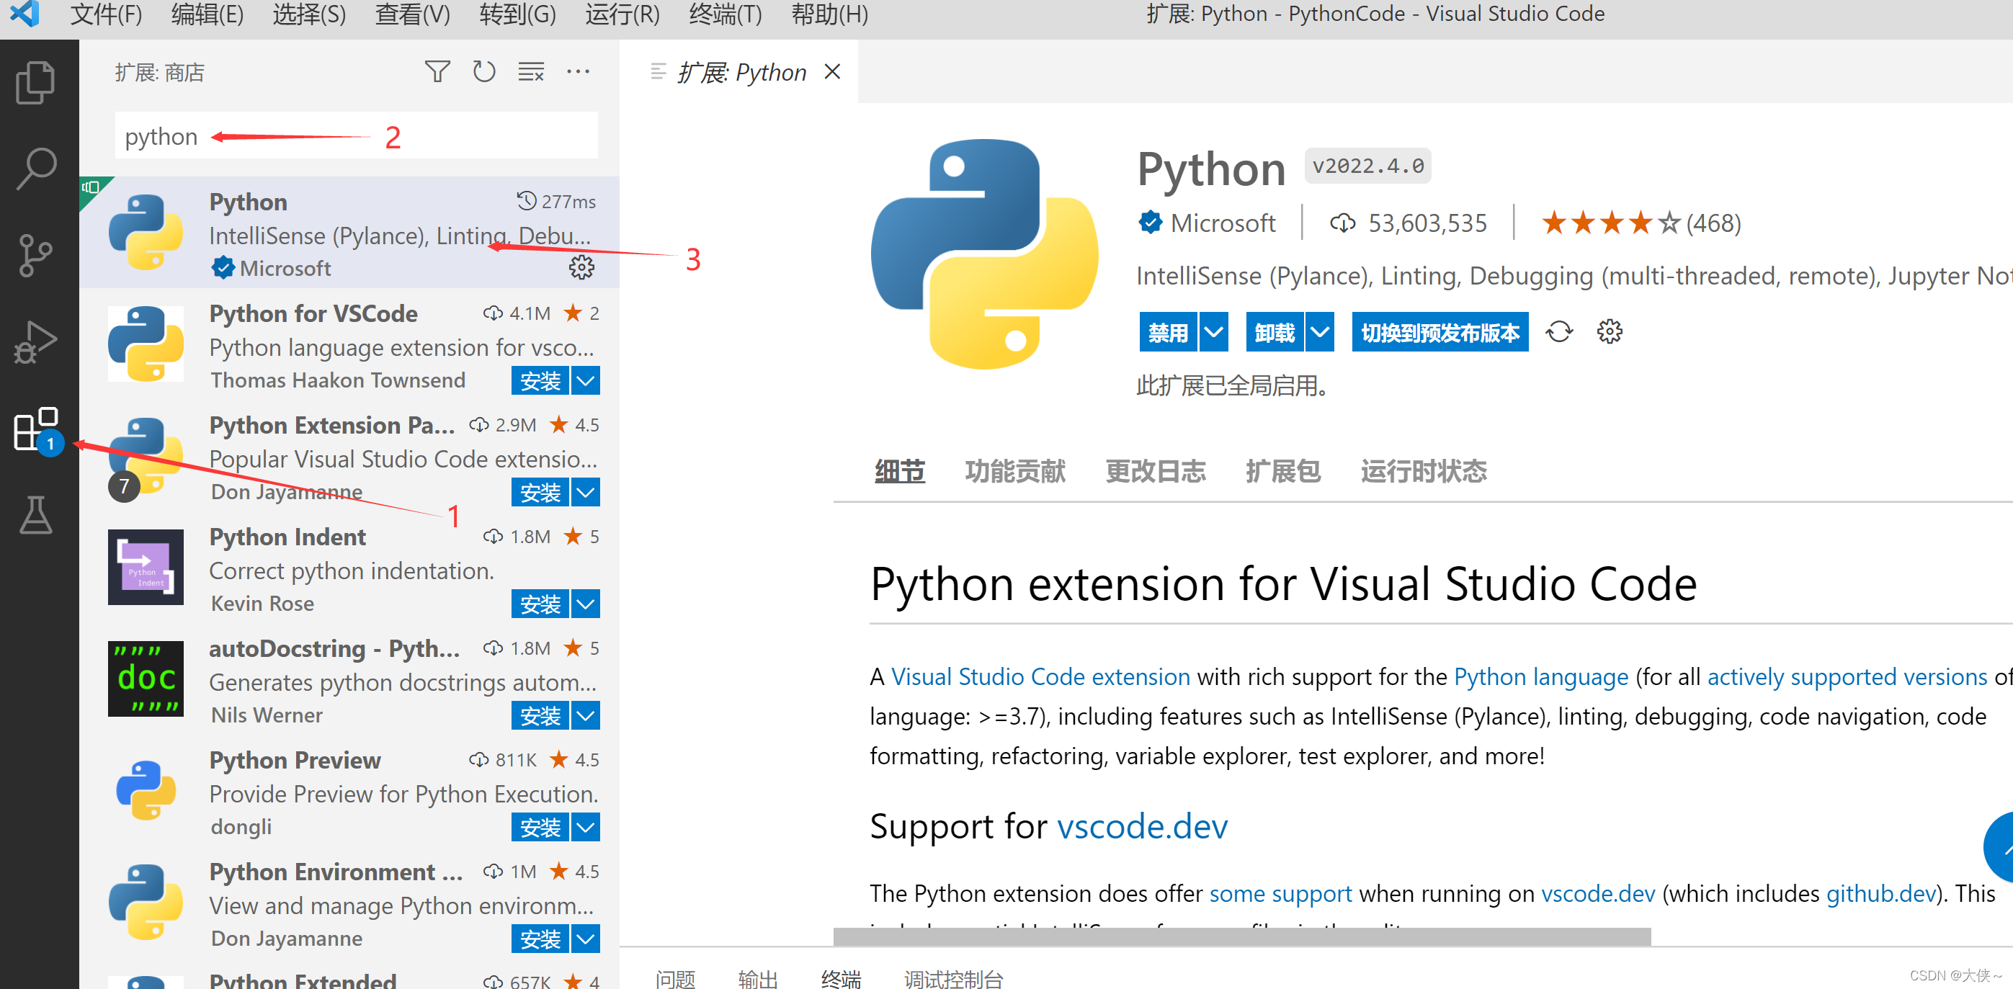The width and height of the screenshot is (2013, 989).
Task: Install the Python for VSCode extension
Action: 540,381
